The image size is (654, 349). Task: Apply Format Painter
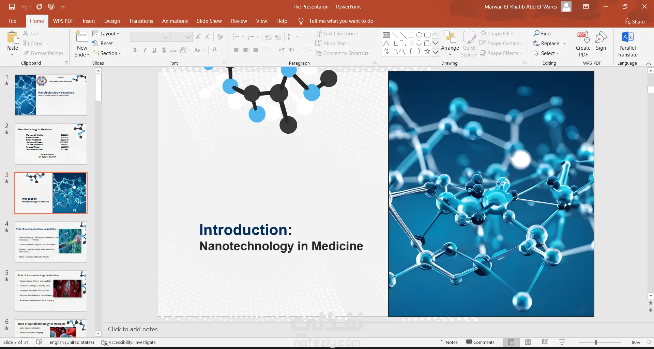click(43, 53)
